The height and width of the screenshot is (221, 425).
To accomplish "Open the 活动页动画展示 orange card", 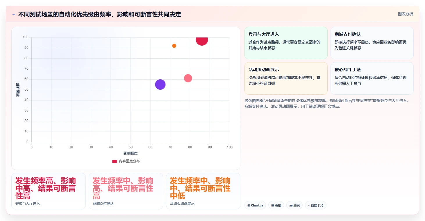I will [x=286, y=78].
